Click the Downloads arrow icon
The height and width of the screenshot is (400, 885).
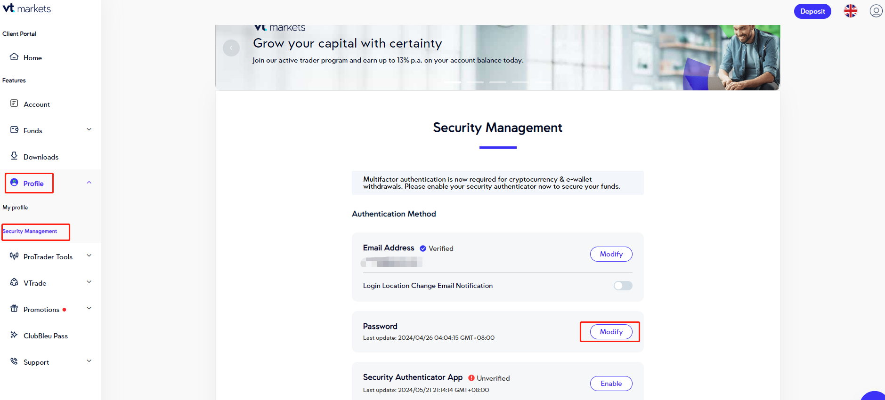coord(14,156)
